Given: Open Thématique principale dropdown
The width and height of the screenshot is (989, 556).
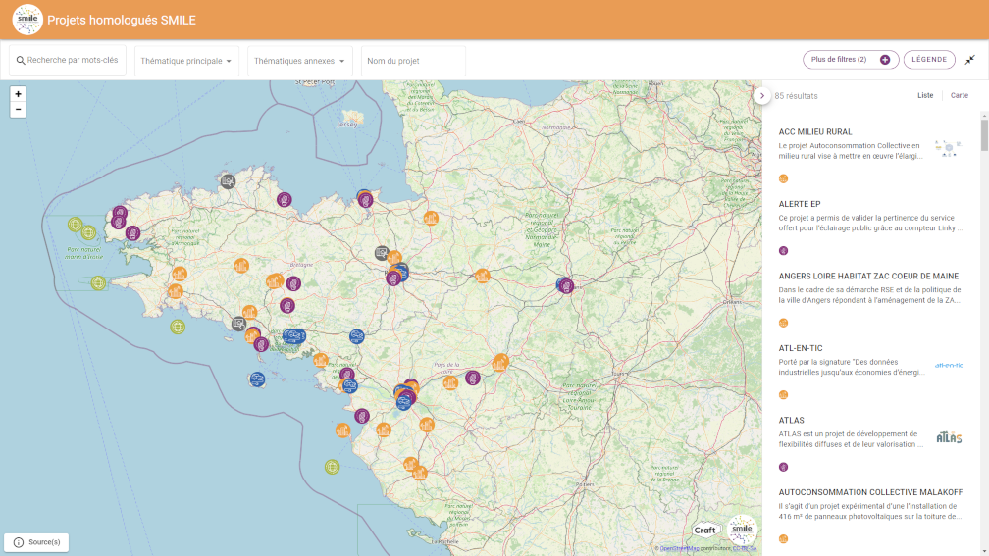Looking at the screenshot, I should 186,61.
